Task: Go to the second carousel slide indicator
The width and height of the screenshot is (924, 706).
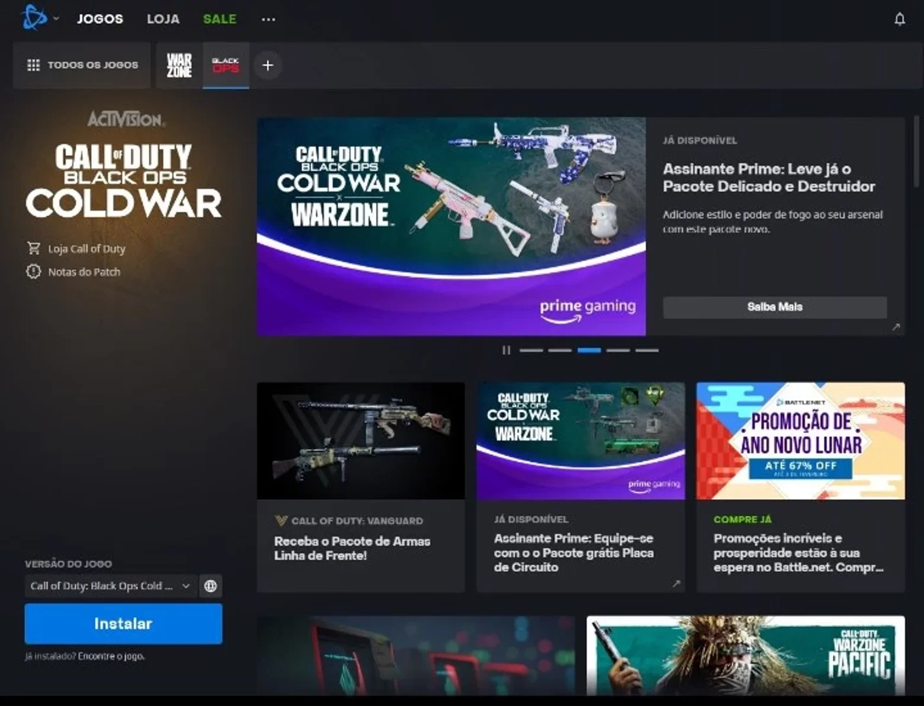Action: [560, 350]
